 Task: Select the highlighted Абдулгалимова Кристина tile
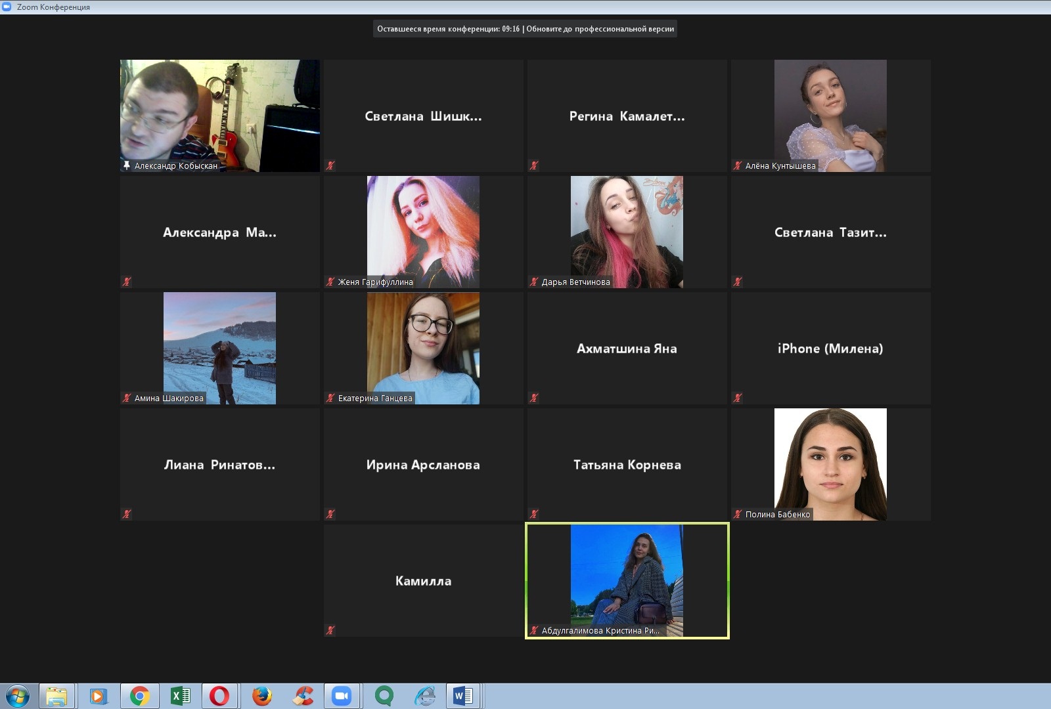click(627, 580)
